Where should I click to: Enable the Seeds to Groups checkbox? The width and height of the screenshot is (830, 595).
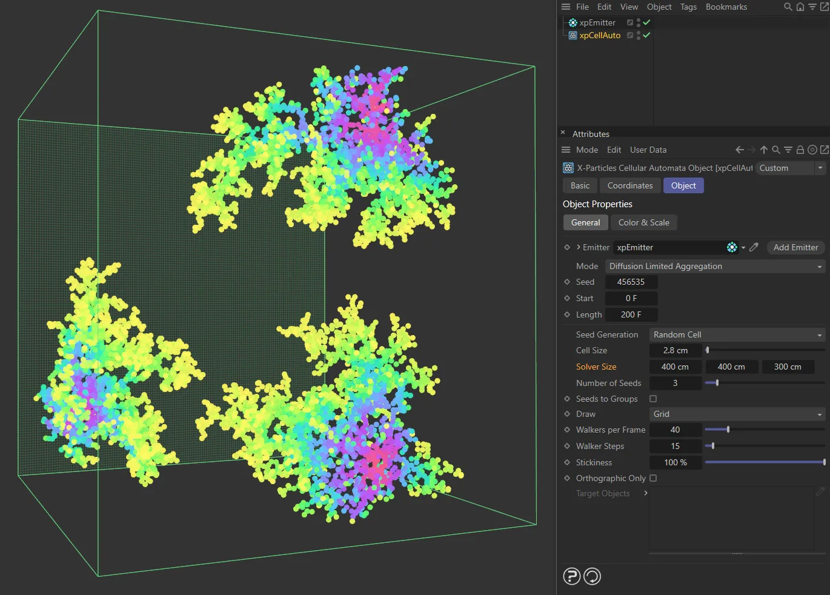tap(653, 399)
